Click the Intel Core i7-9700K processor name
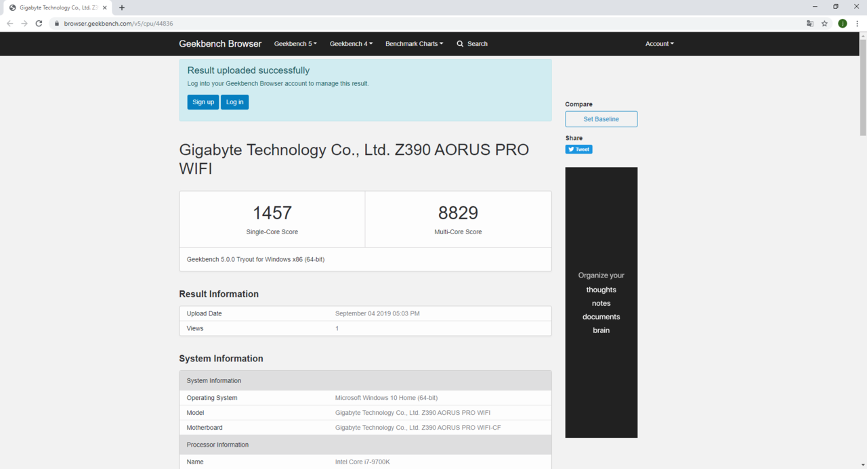 pyautogui.click(x=362, y=462)
